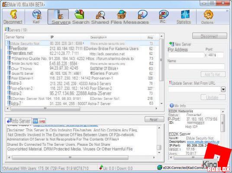Click the Disconnect lightning toolbar icon

tap(13, 14)
